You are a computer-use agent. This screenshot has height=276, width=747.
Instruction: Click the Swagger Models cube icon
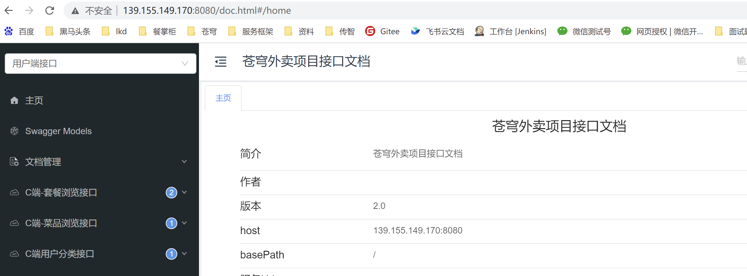[14, 131]
